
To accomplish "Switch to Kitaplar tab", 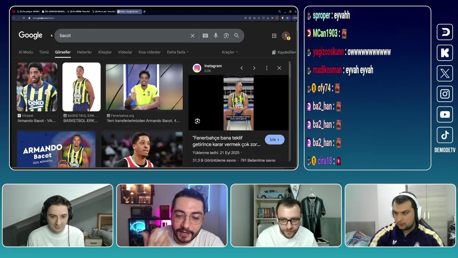I will tap(105, 52).
